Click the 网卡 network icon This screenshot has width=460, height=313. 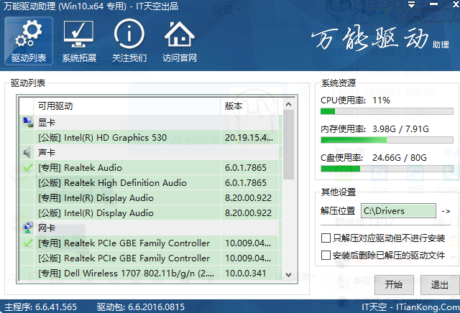(28, 228)
